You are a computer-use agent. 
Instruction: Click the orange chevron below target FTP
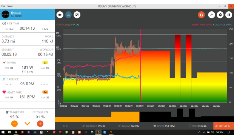[27, 123]
